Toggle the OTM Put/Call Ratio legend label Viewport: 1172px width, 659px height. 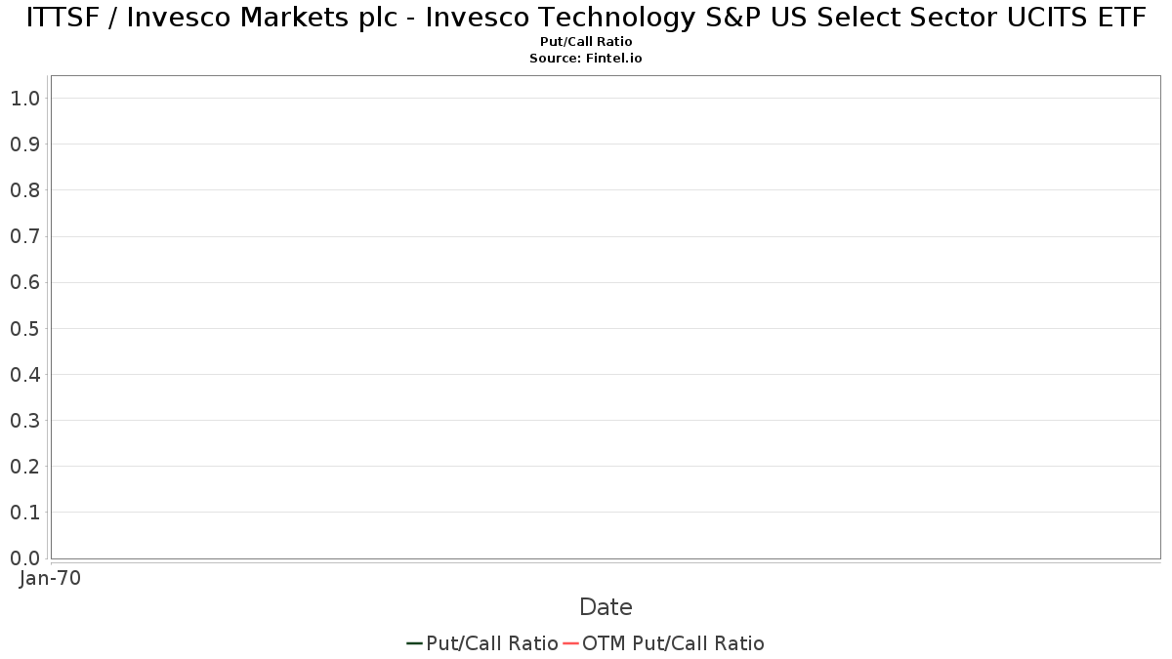[x=673, y=643]
